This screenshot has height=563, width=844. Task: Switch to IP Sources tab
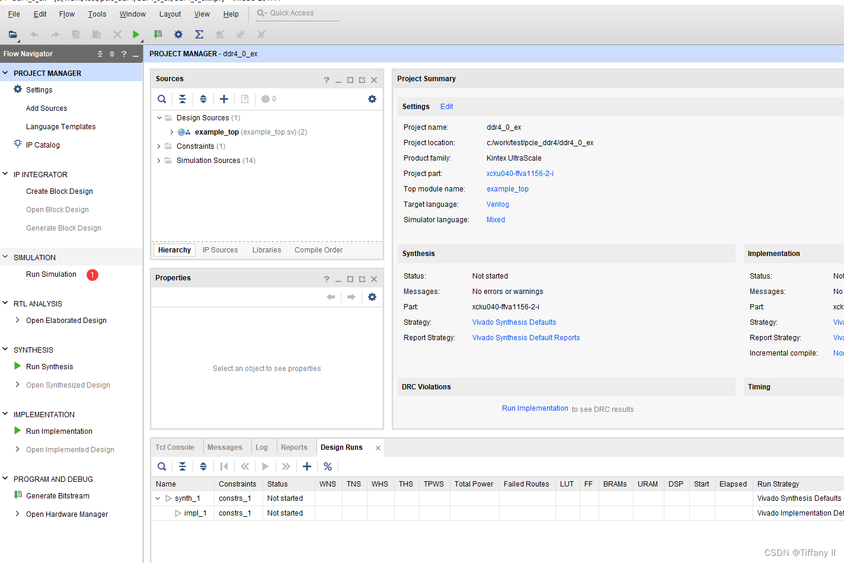point(220,250)
